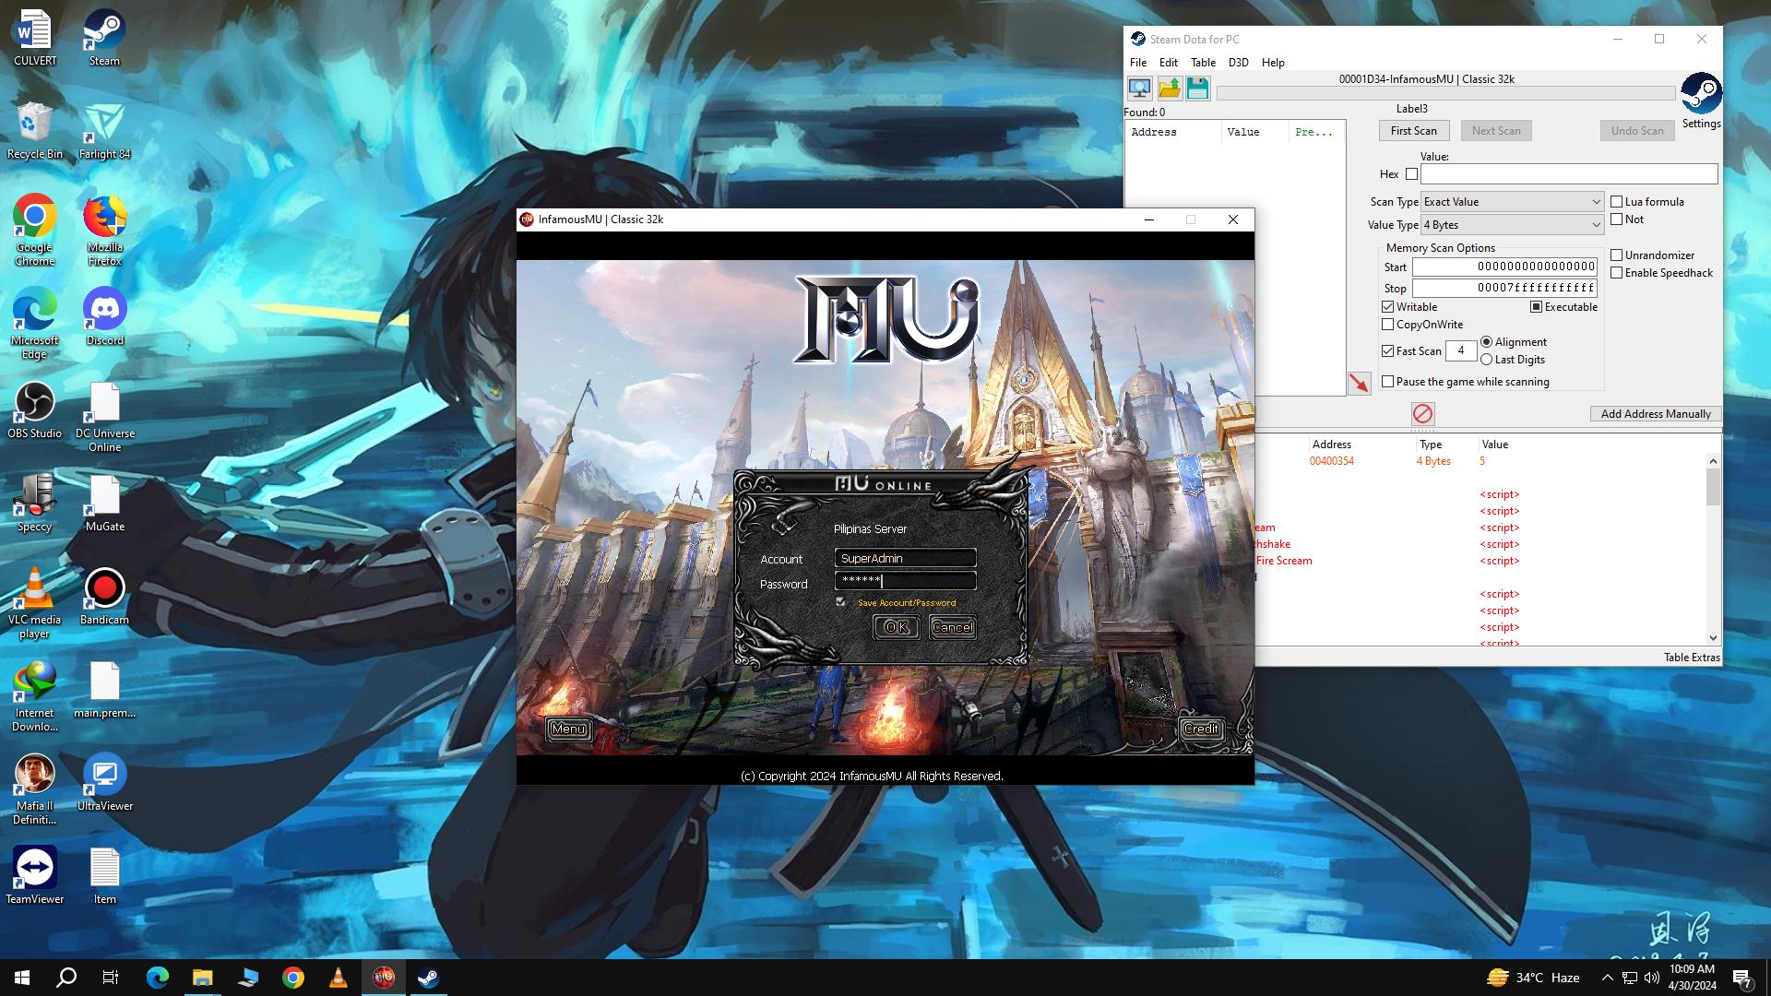Viewport: 1771px width, 996px height.
Task: Launch Farlight 84 shortcut
Action: tap(104, 131)
